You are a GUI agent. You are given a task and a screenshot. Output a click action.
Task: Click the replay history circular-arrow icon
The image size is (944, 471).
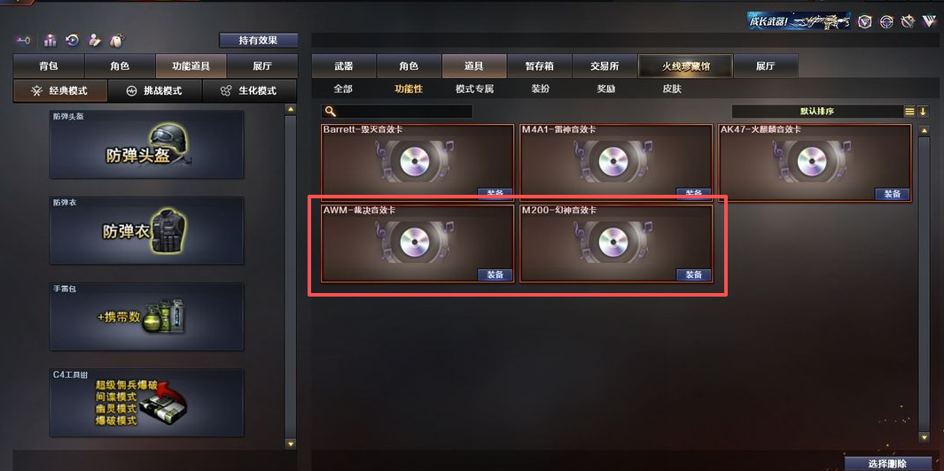click(73, 41)
